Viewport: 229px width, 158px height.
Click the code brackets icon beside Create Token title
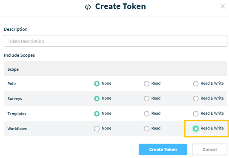(88, 7)
